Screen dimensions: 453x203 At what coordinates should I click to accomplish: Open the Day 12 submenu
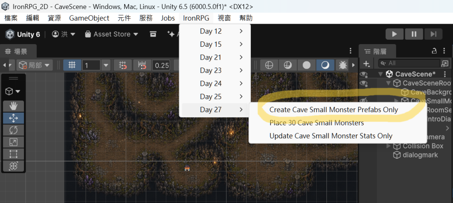click(x=215, y=31)
